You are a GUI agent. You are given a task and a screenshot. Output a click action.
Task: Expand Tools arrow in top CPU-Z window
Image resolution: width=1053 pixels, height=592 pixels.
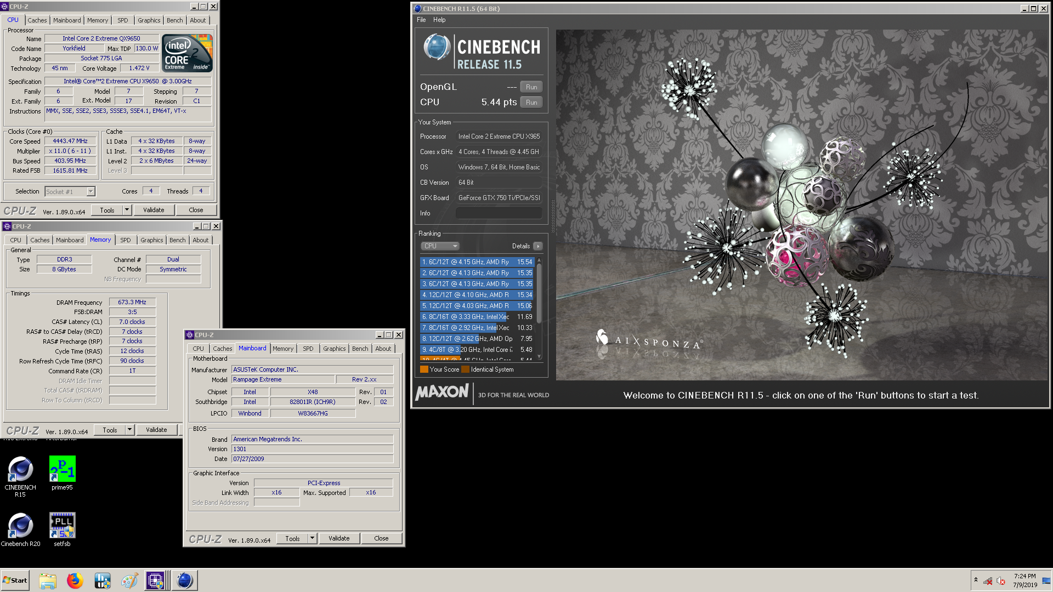(127, 210)
